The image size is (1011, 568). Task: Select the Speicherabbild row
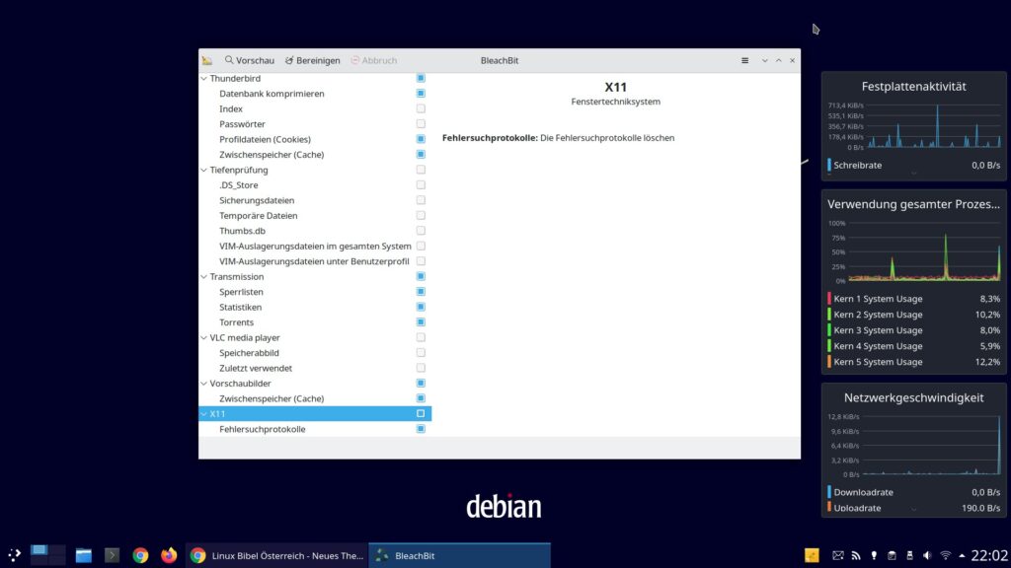[x=315, y=353]
